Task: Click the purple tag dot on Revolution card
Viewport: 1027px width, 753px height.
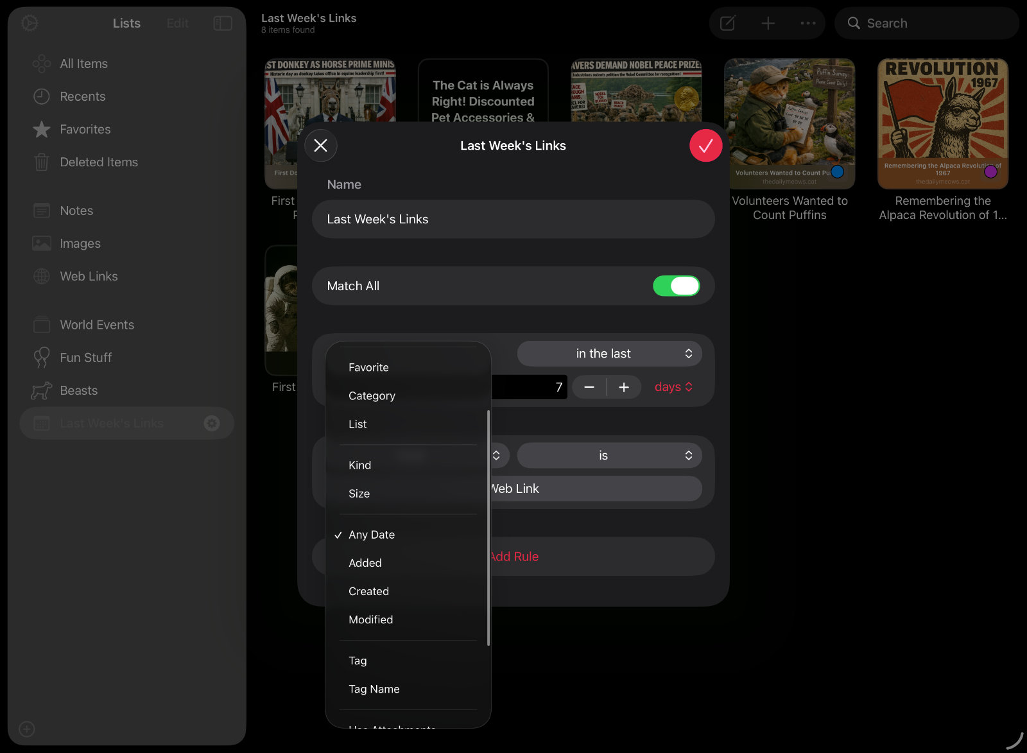Action: (x=991, y=171)
